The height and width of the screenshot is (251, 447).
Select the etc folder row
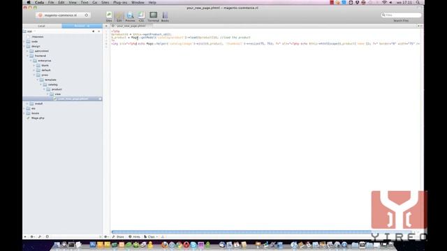pyautogui.click(x=62, y=109)
